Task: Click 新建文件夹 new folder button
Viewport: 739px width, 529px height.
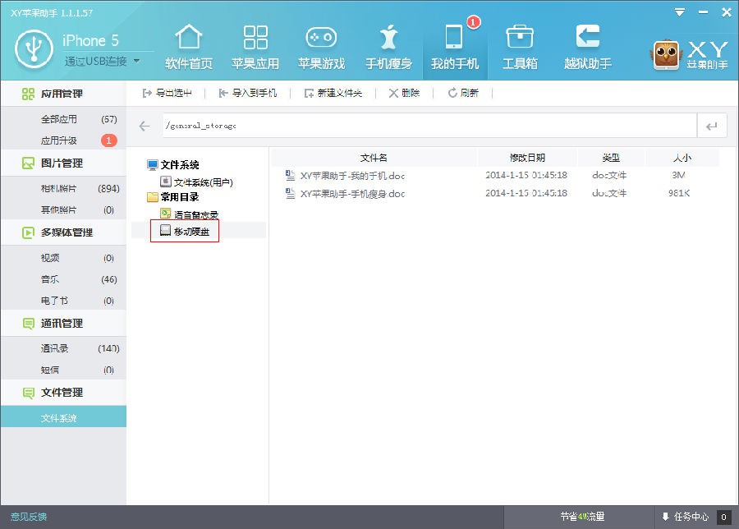Action: [333, 93]
